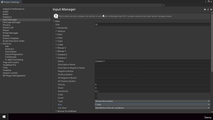Viewport: 213px width, 120px height.
Task: Collapse the Axes foldout
Action: [x=54, y=21]
